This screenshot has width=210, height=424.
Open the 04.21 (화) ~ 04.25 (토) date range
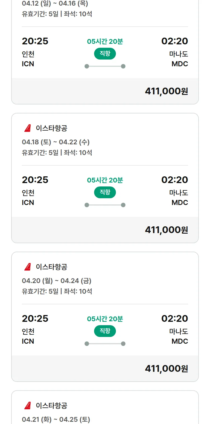(x=56, y=420)
